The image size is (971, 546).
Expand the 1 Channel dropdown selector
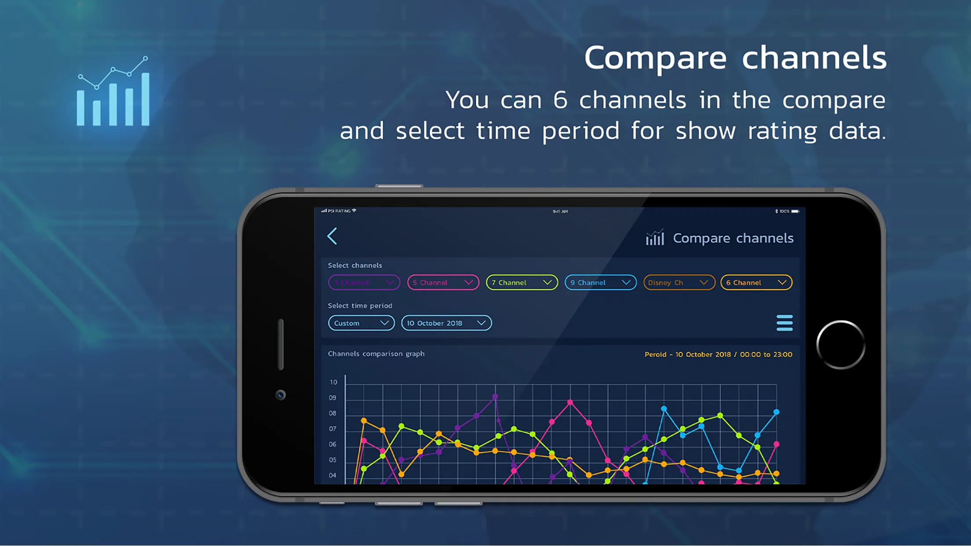click(363, 282)
